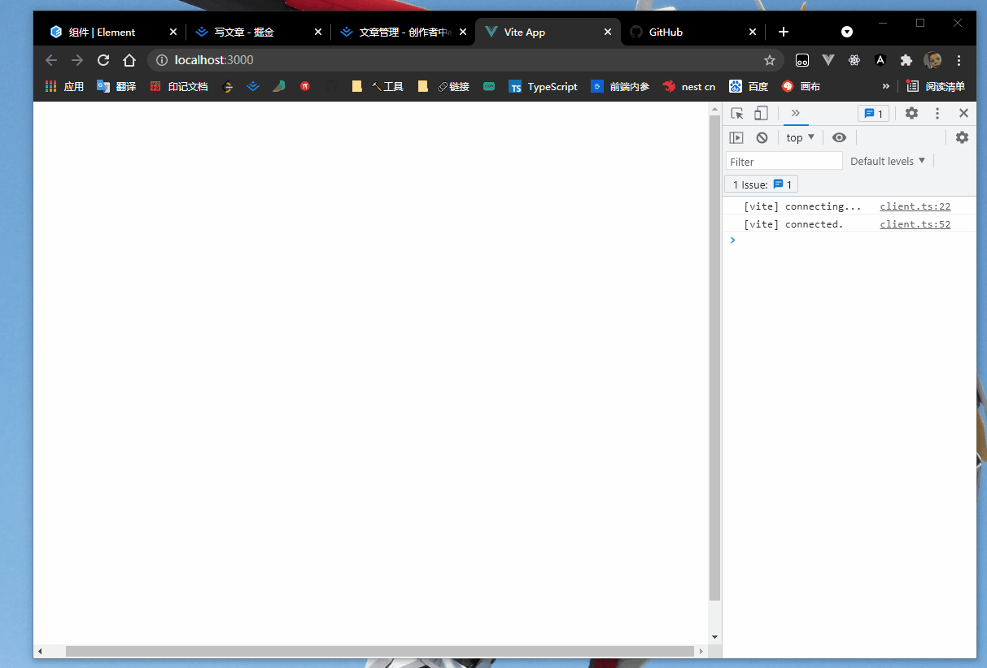Screen dimensions: 987x668
Task: Open the DevTools three-dot customize menu
Action: (x=937, y=114)
